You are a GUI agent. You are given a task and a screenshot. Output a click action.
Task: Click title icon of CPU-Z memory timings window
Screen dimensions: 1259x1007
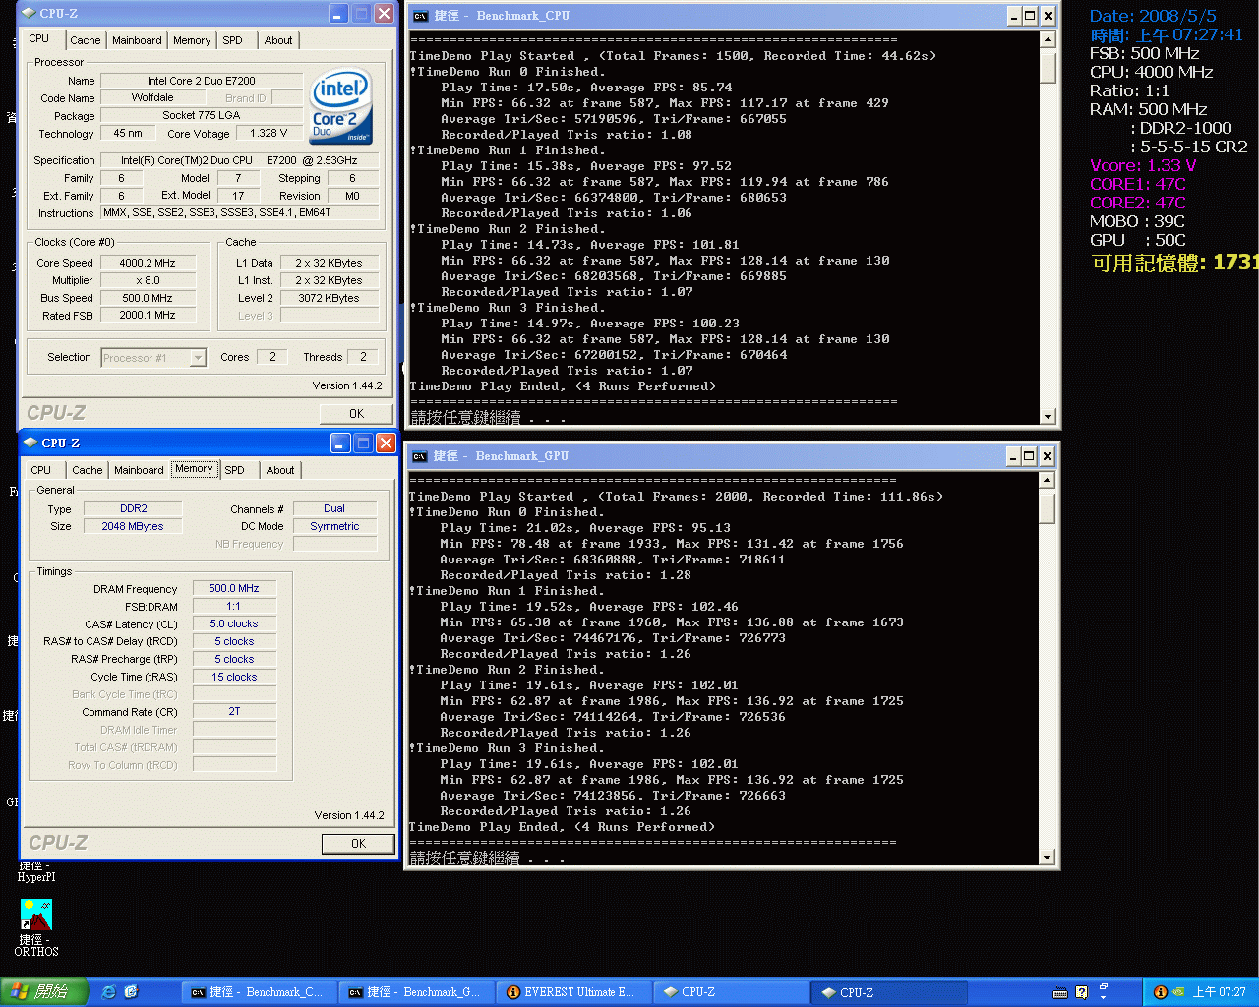click(30, 444)
